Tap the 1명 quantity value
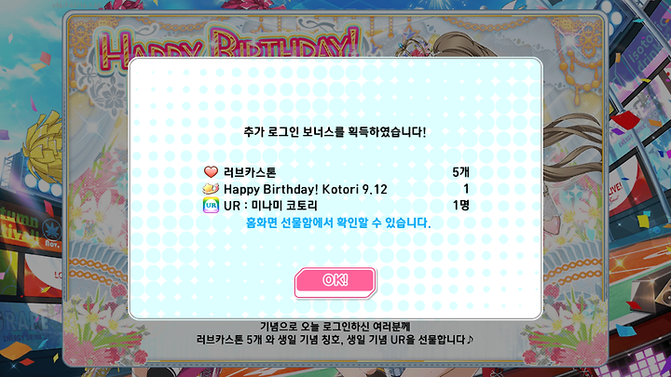 click(x=461, y=206)
